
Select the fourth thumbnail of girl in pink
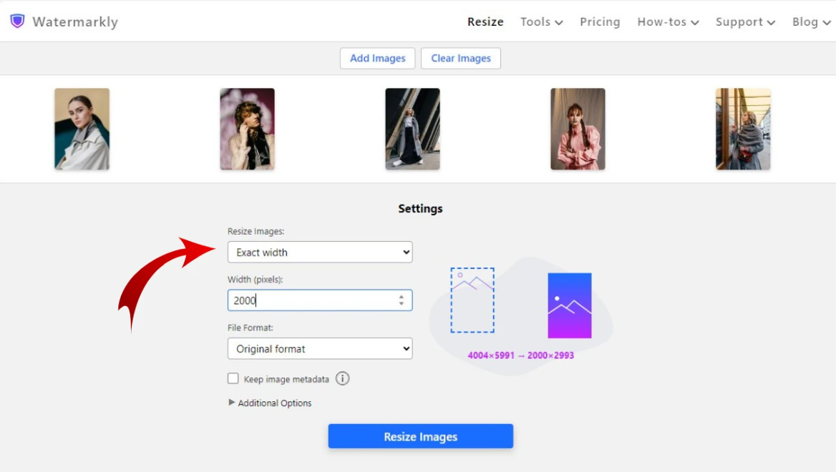(x=578, y=129)
